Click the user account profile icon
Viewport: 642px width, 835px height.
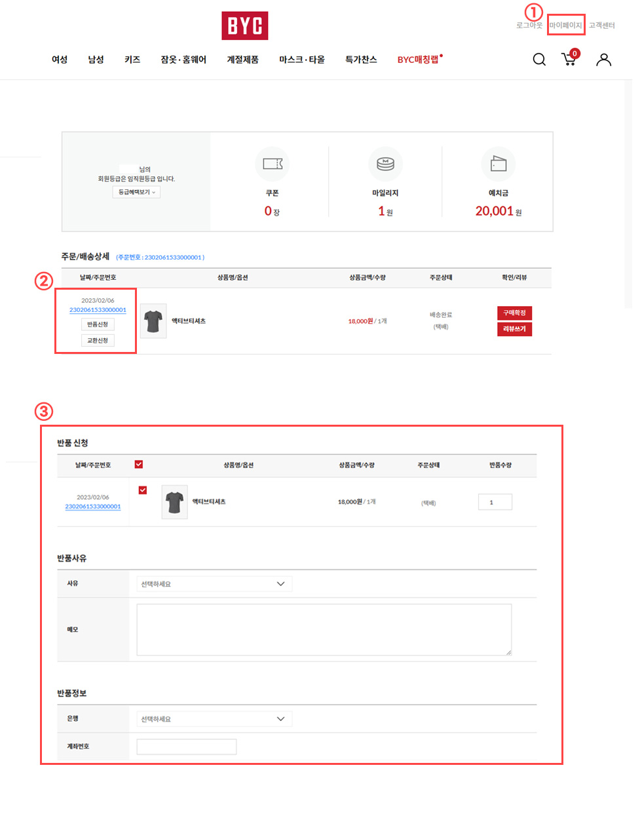click(x=603, y=60)
